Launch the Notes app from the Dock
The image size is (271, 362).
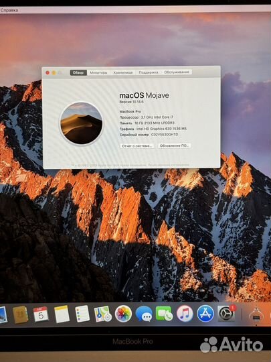[62, 314]
